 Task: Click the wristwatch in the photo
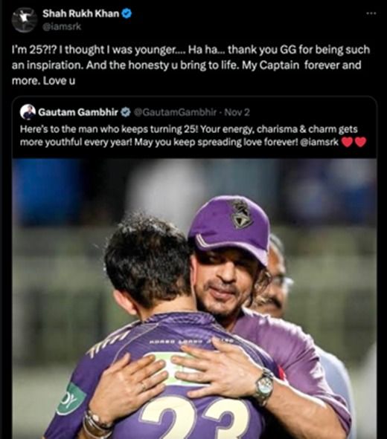point(264,386)
